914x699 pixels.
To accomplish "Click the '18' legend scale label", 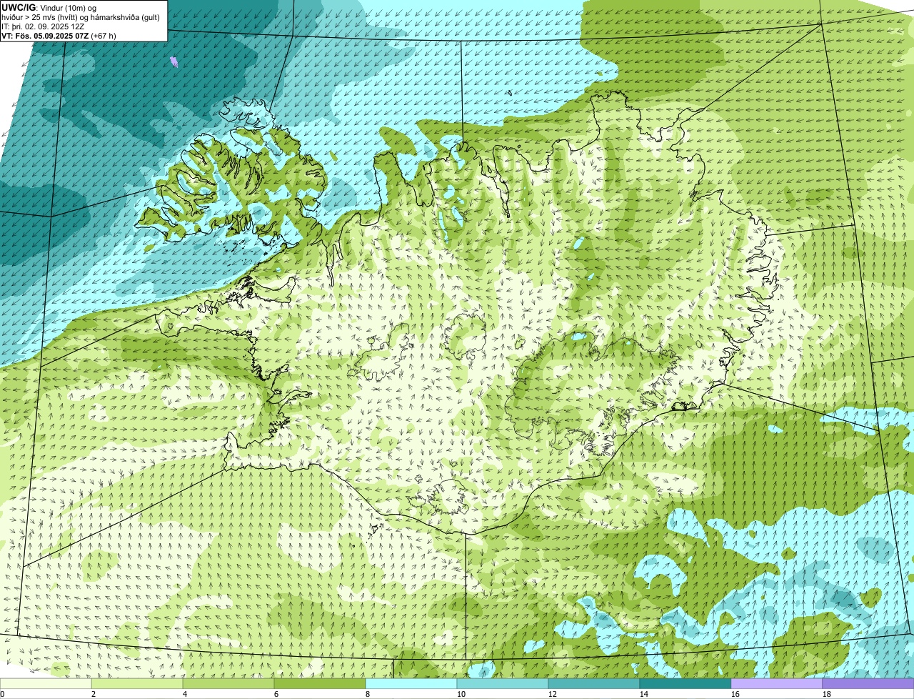I will (x=827, y=694).
